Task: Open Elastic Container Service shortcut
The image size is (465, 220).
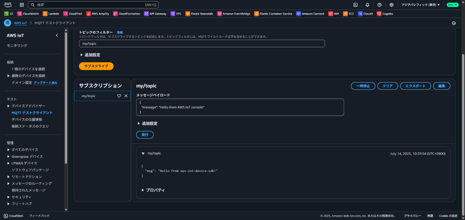Action: (273, 14)
